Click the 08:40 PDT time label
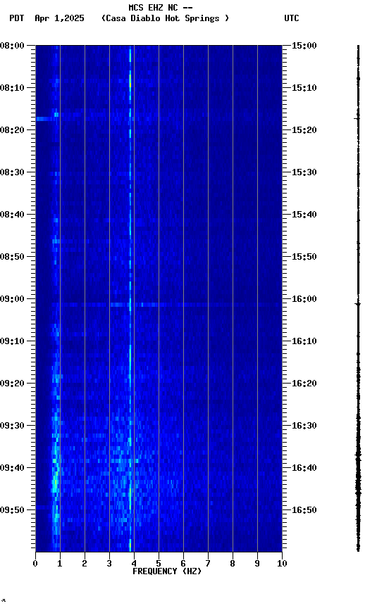 coord(12,215)
